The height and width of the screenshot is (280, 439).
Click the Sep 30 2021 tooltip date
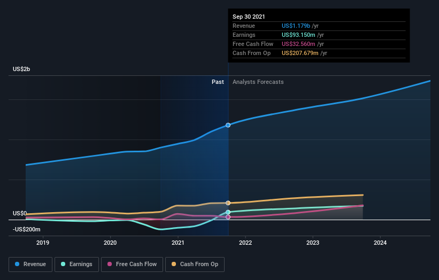[x=249, y=17]
